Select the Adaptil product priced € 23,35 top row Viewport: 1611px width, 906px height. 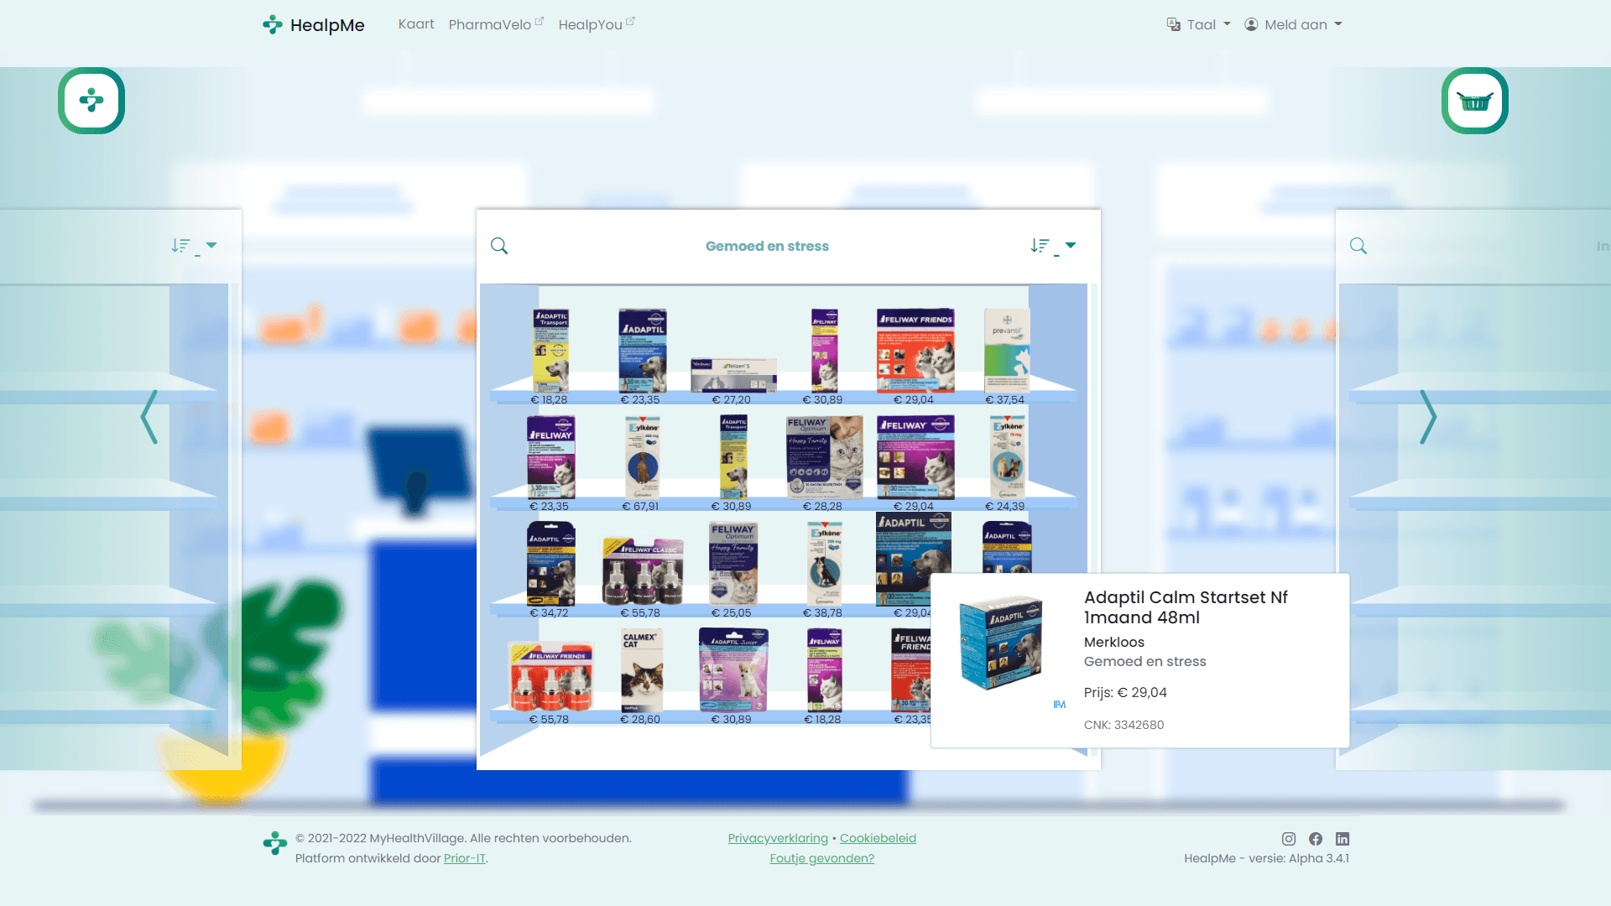point(642,351)
